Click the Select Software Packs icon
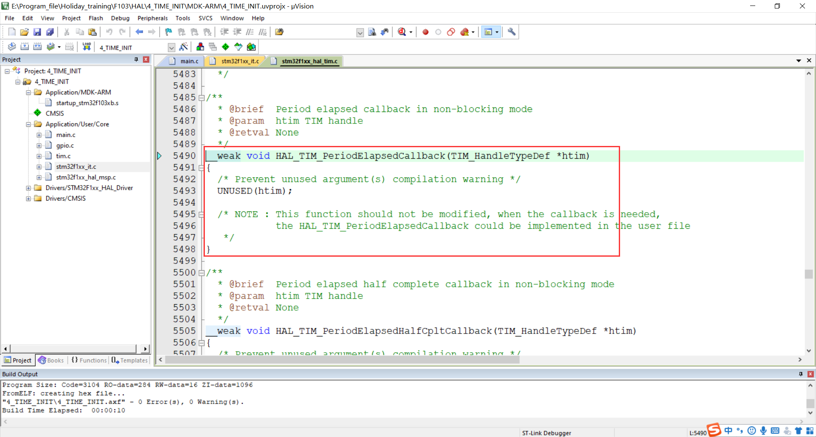 pyautogui.click(x=238, y=47)
